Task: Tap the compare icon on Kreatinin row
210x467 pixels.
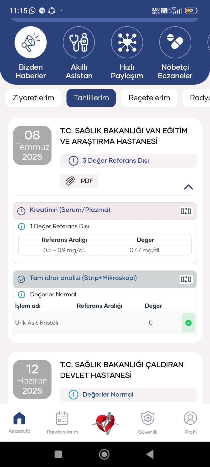Action: [x=186, y=211]
